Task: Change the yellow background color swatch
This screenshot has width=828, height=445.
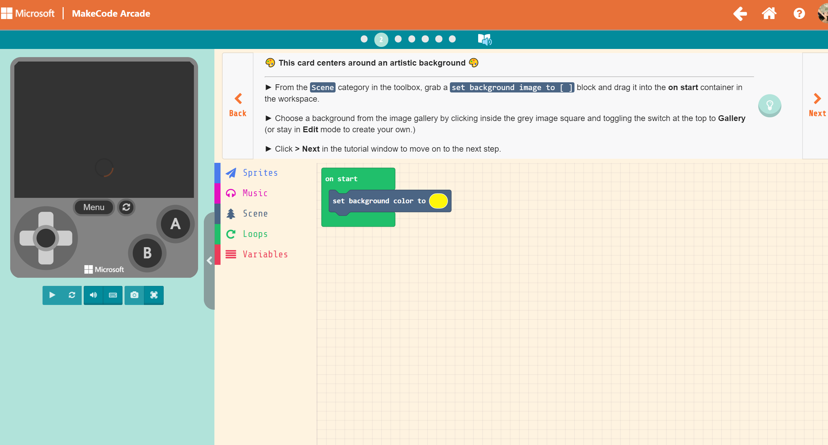Action: tap(439, 201)
